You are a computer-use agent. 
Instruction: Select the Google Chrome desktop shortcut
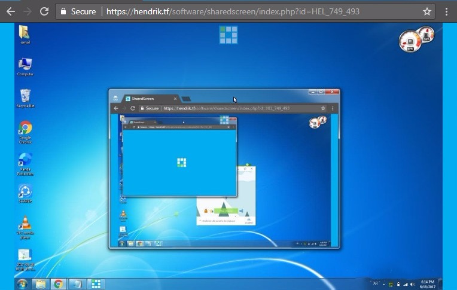[25, 129]
